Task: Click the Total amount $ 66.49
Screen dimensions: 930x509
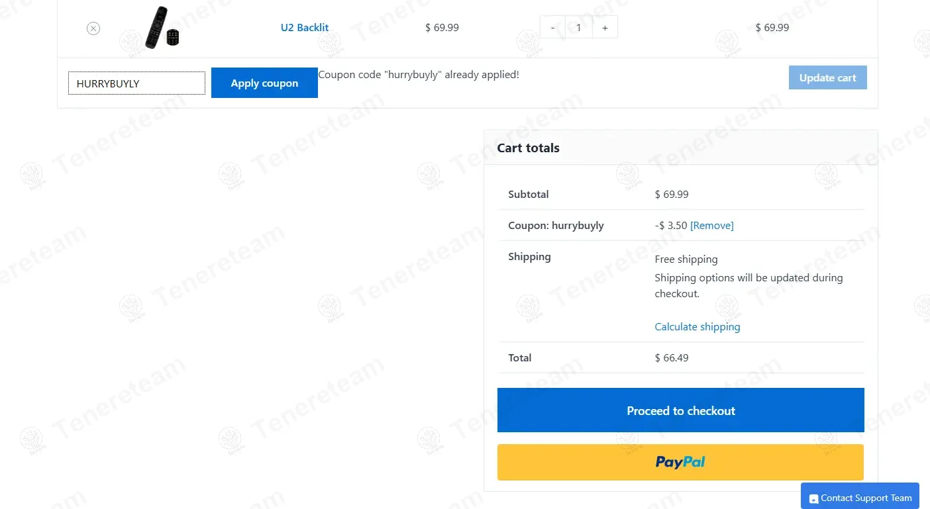Action: [672, 358]
